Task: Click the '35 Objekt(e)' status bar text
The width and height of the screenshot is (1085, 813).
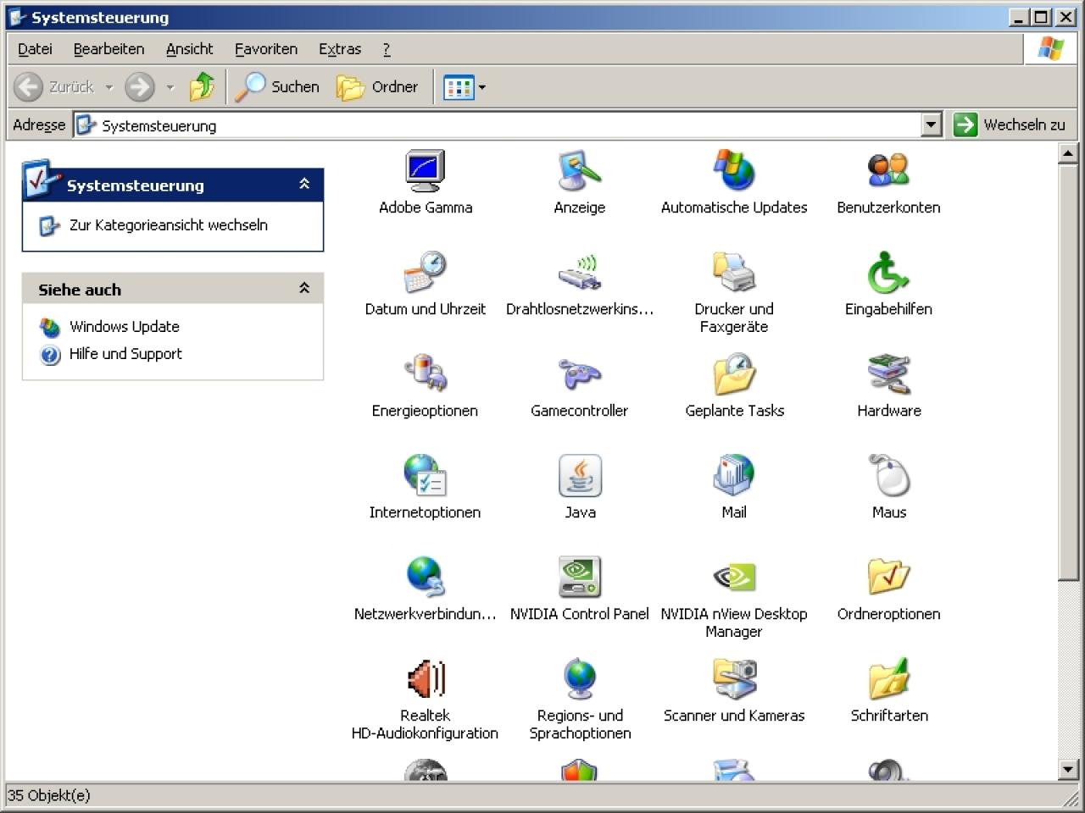Action: click(48, 795)
